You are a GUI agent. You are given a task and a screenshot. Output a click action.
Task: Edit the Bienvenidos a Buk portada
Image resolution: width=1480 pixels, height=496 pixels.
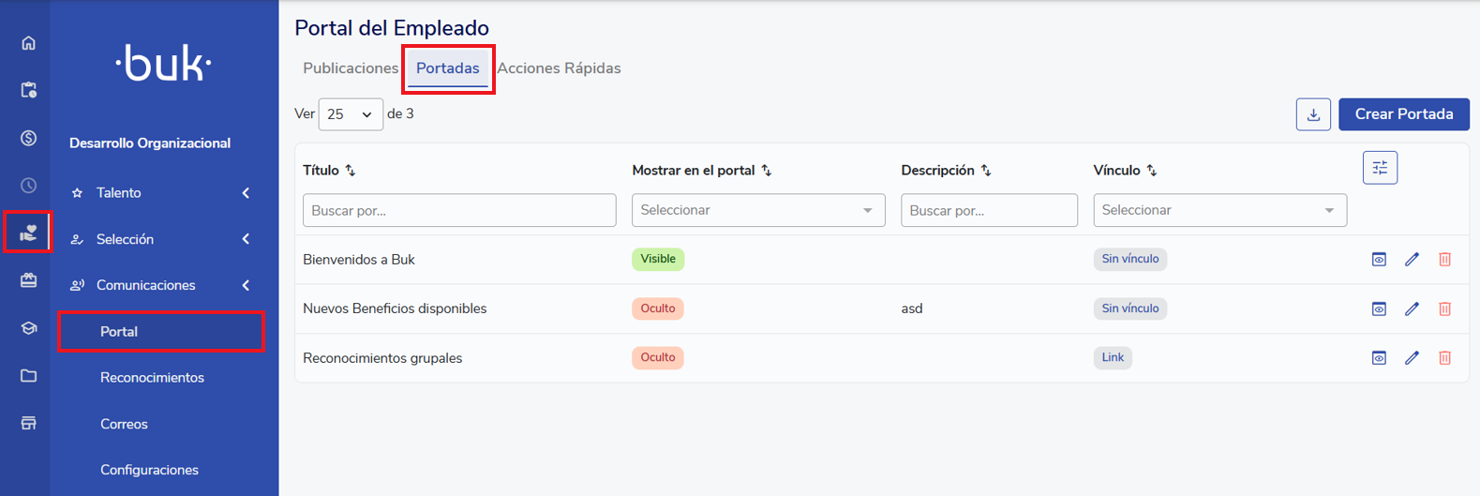pos(1412,260)
